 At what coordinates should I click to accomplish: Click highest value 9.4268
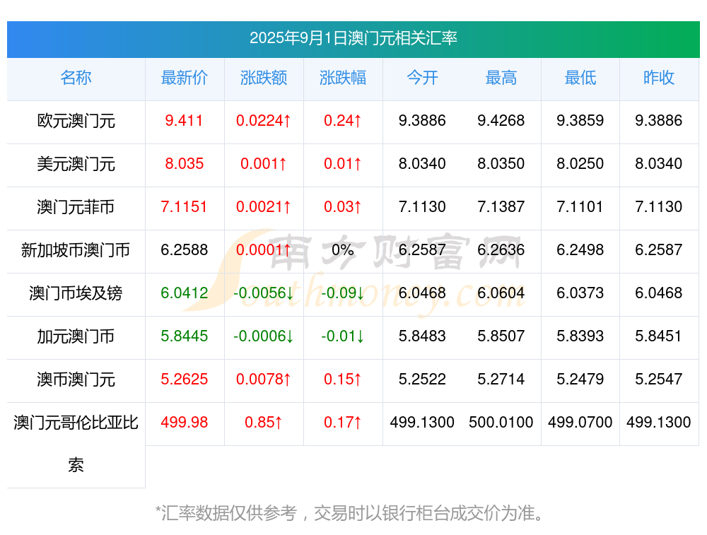(x=501, y=121)
